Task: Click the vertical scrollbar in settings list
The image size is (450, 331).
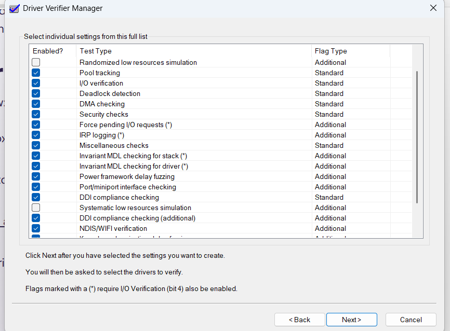Action: (417, 137)
